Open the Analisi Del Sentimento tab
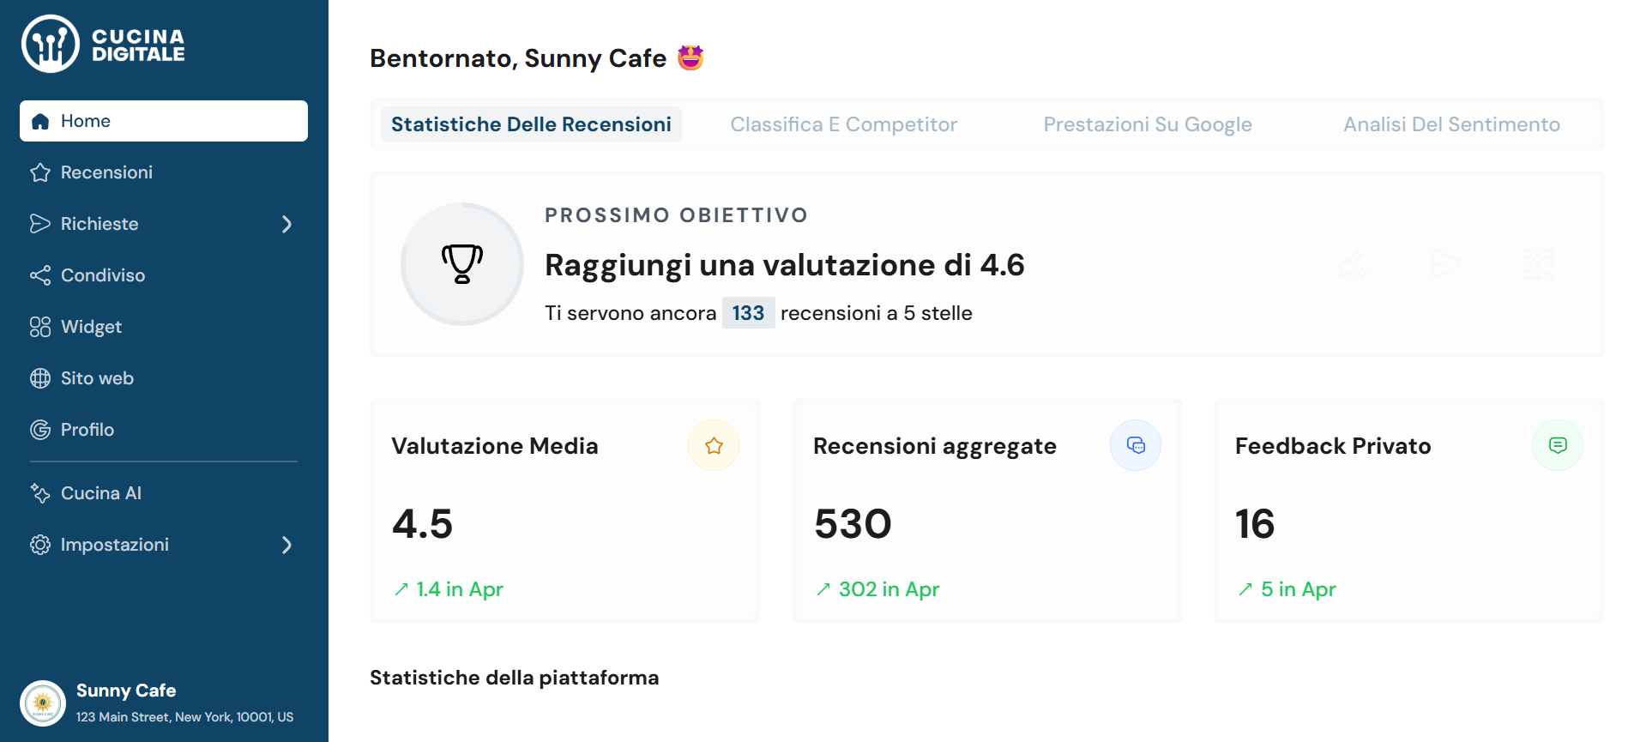 point(1451,124)
